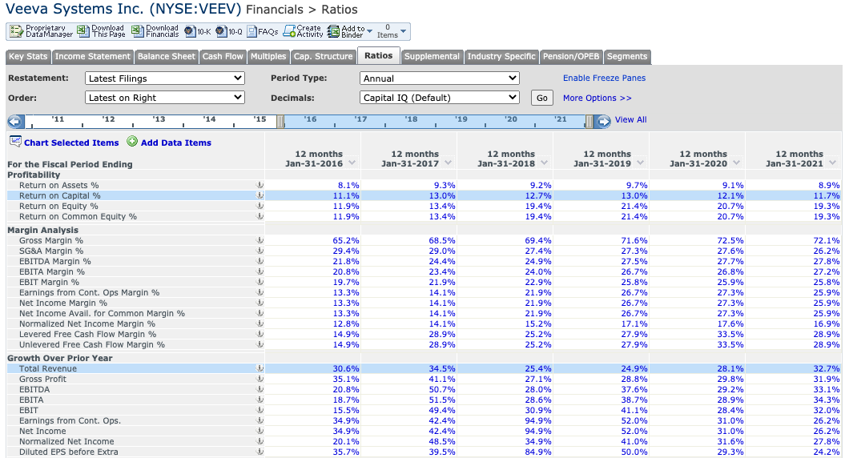Image resolution: width=853 pixels, height=458 pixels.
Task: Switch to the Income Statement tab
Action: (x=92, y=57)
